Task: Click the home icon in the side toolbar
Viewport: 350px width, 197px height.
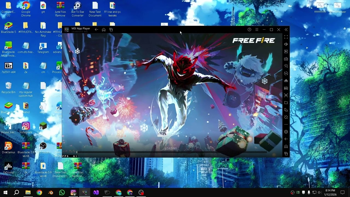Action: [286, 146]
